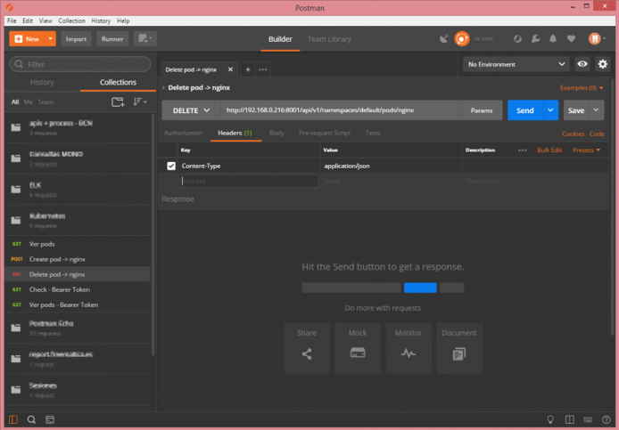
Task: Click the sync status icon
Action: (461, 38)
